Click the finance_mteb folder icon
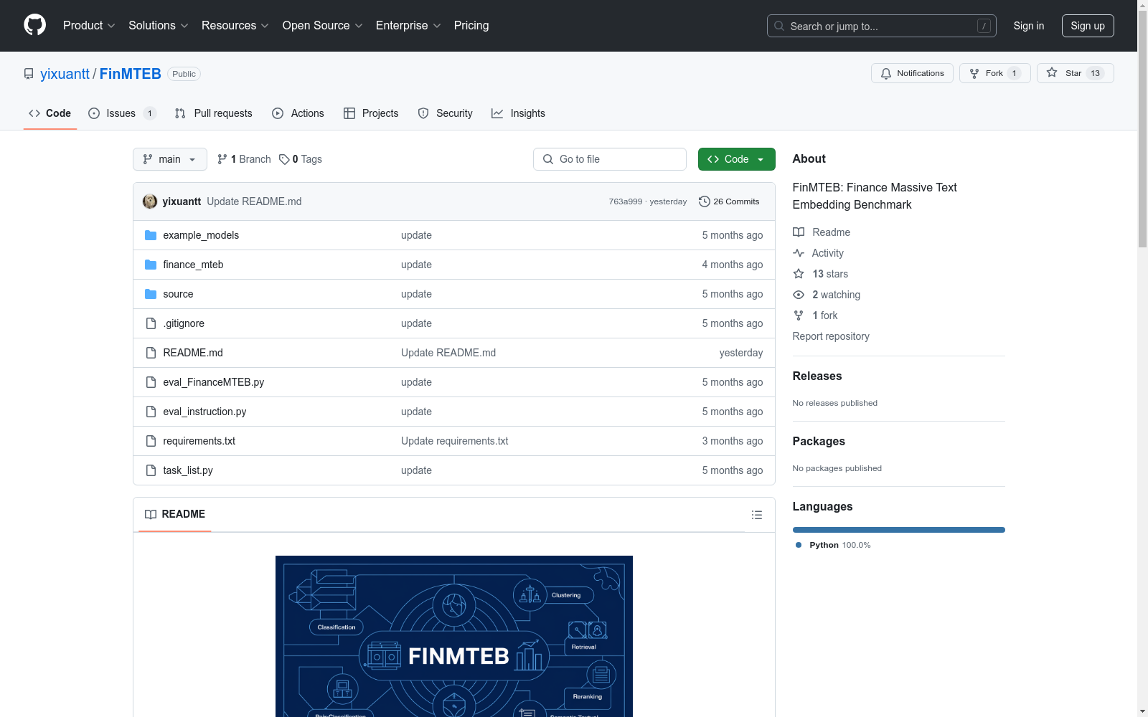This screenshot has height=717, width=1148. point(151,265)
